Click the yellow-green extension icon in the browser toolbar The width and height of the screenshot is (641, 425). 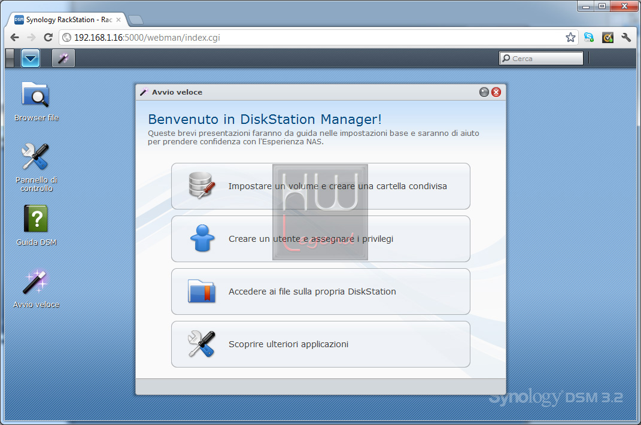pos(608,38)
